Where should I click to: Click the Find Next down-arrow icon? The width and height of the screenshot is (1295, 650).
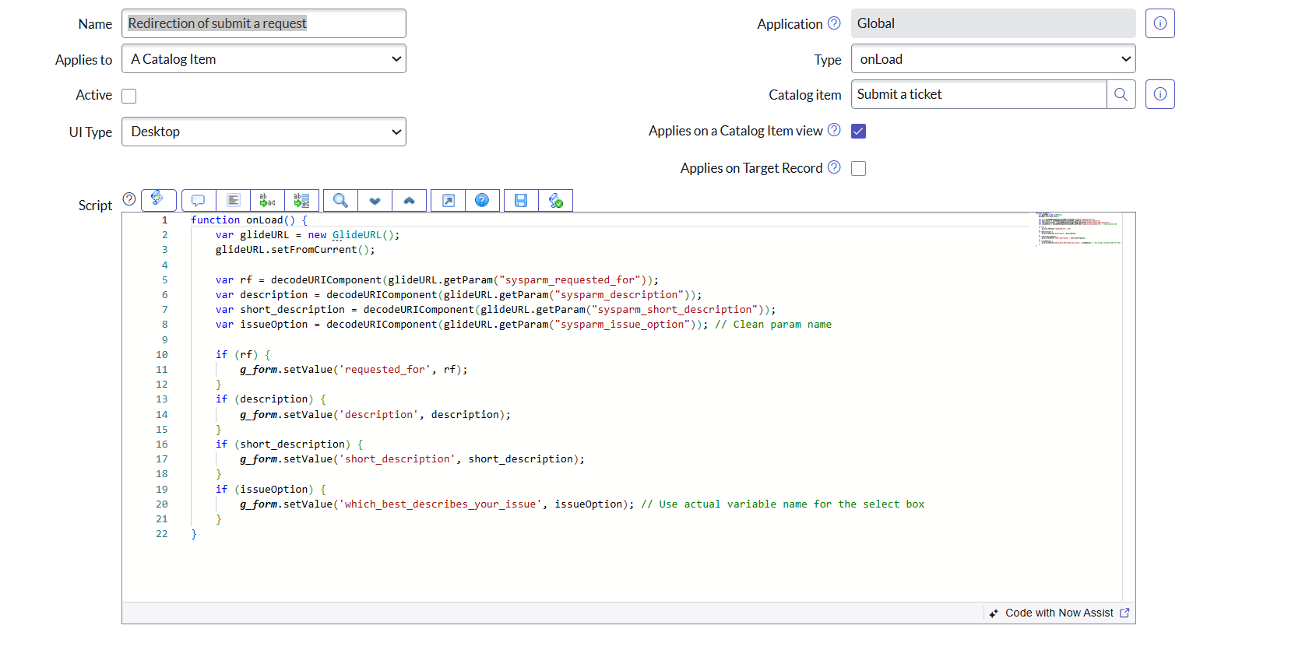pos(375,201)
